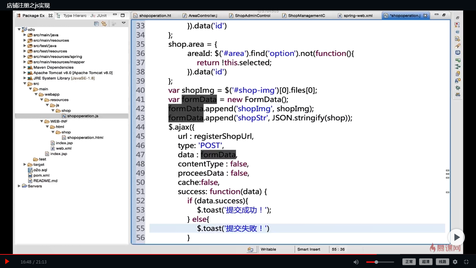Open Package Explorer view menu triangle
Viewport: 476px width, 268px height.
point(123,23)
